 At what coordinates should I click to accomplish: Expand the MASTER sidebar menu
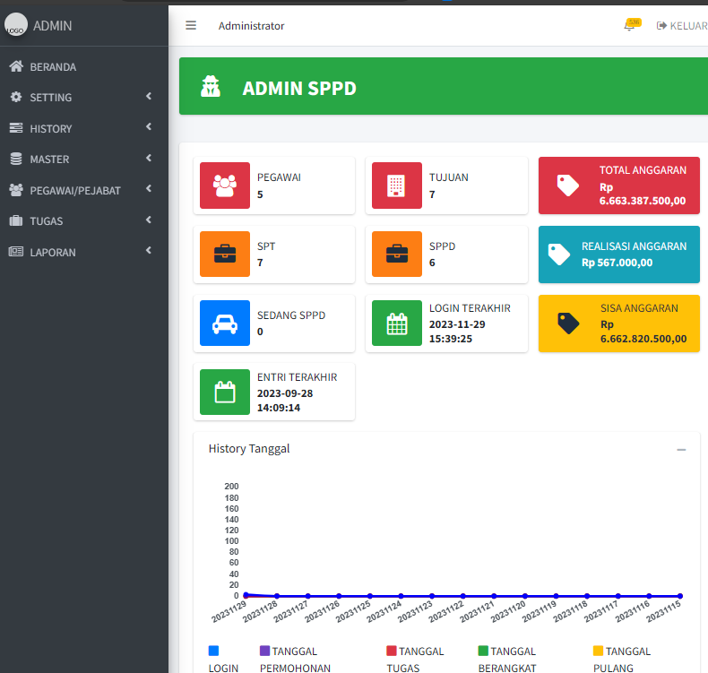(84, 159)
